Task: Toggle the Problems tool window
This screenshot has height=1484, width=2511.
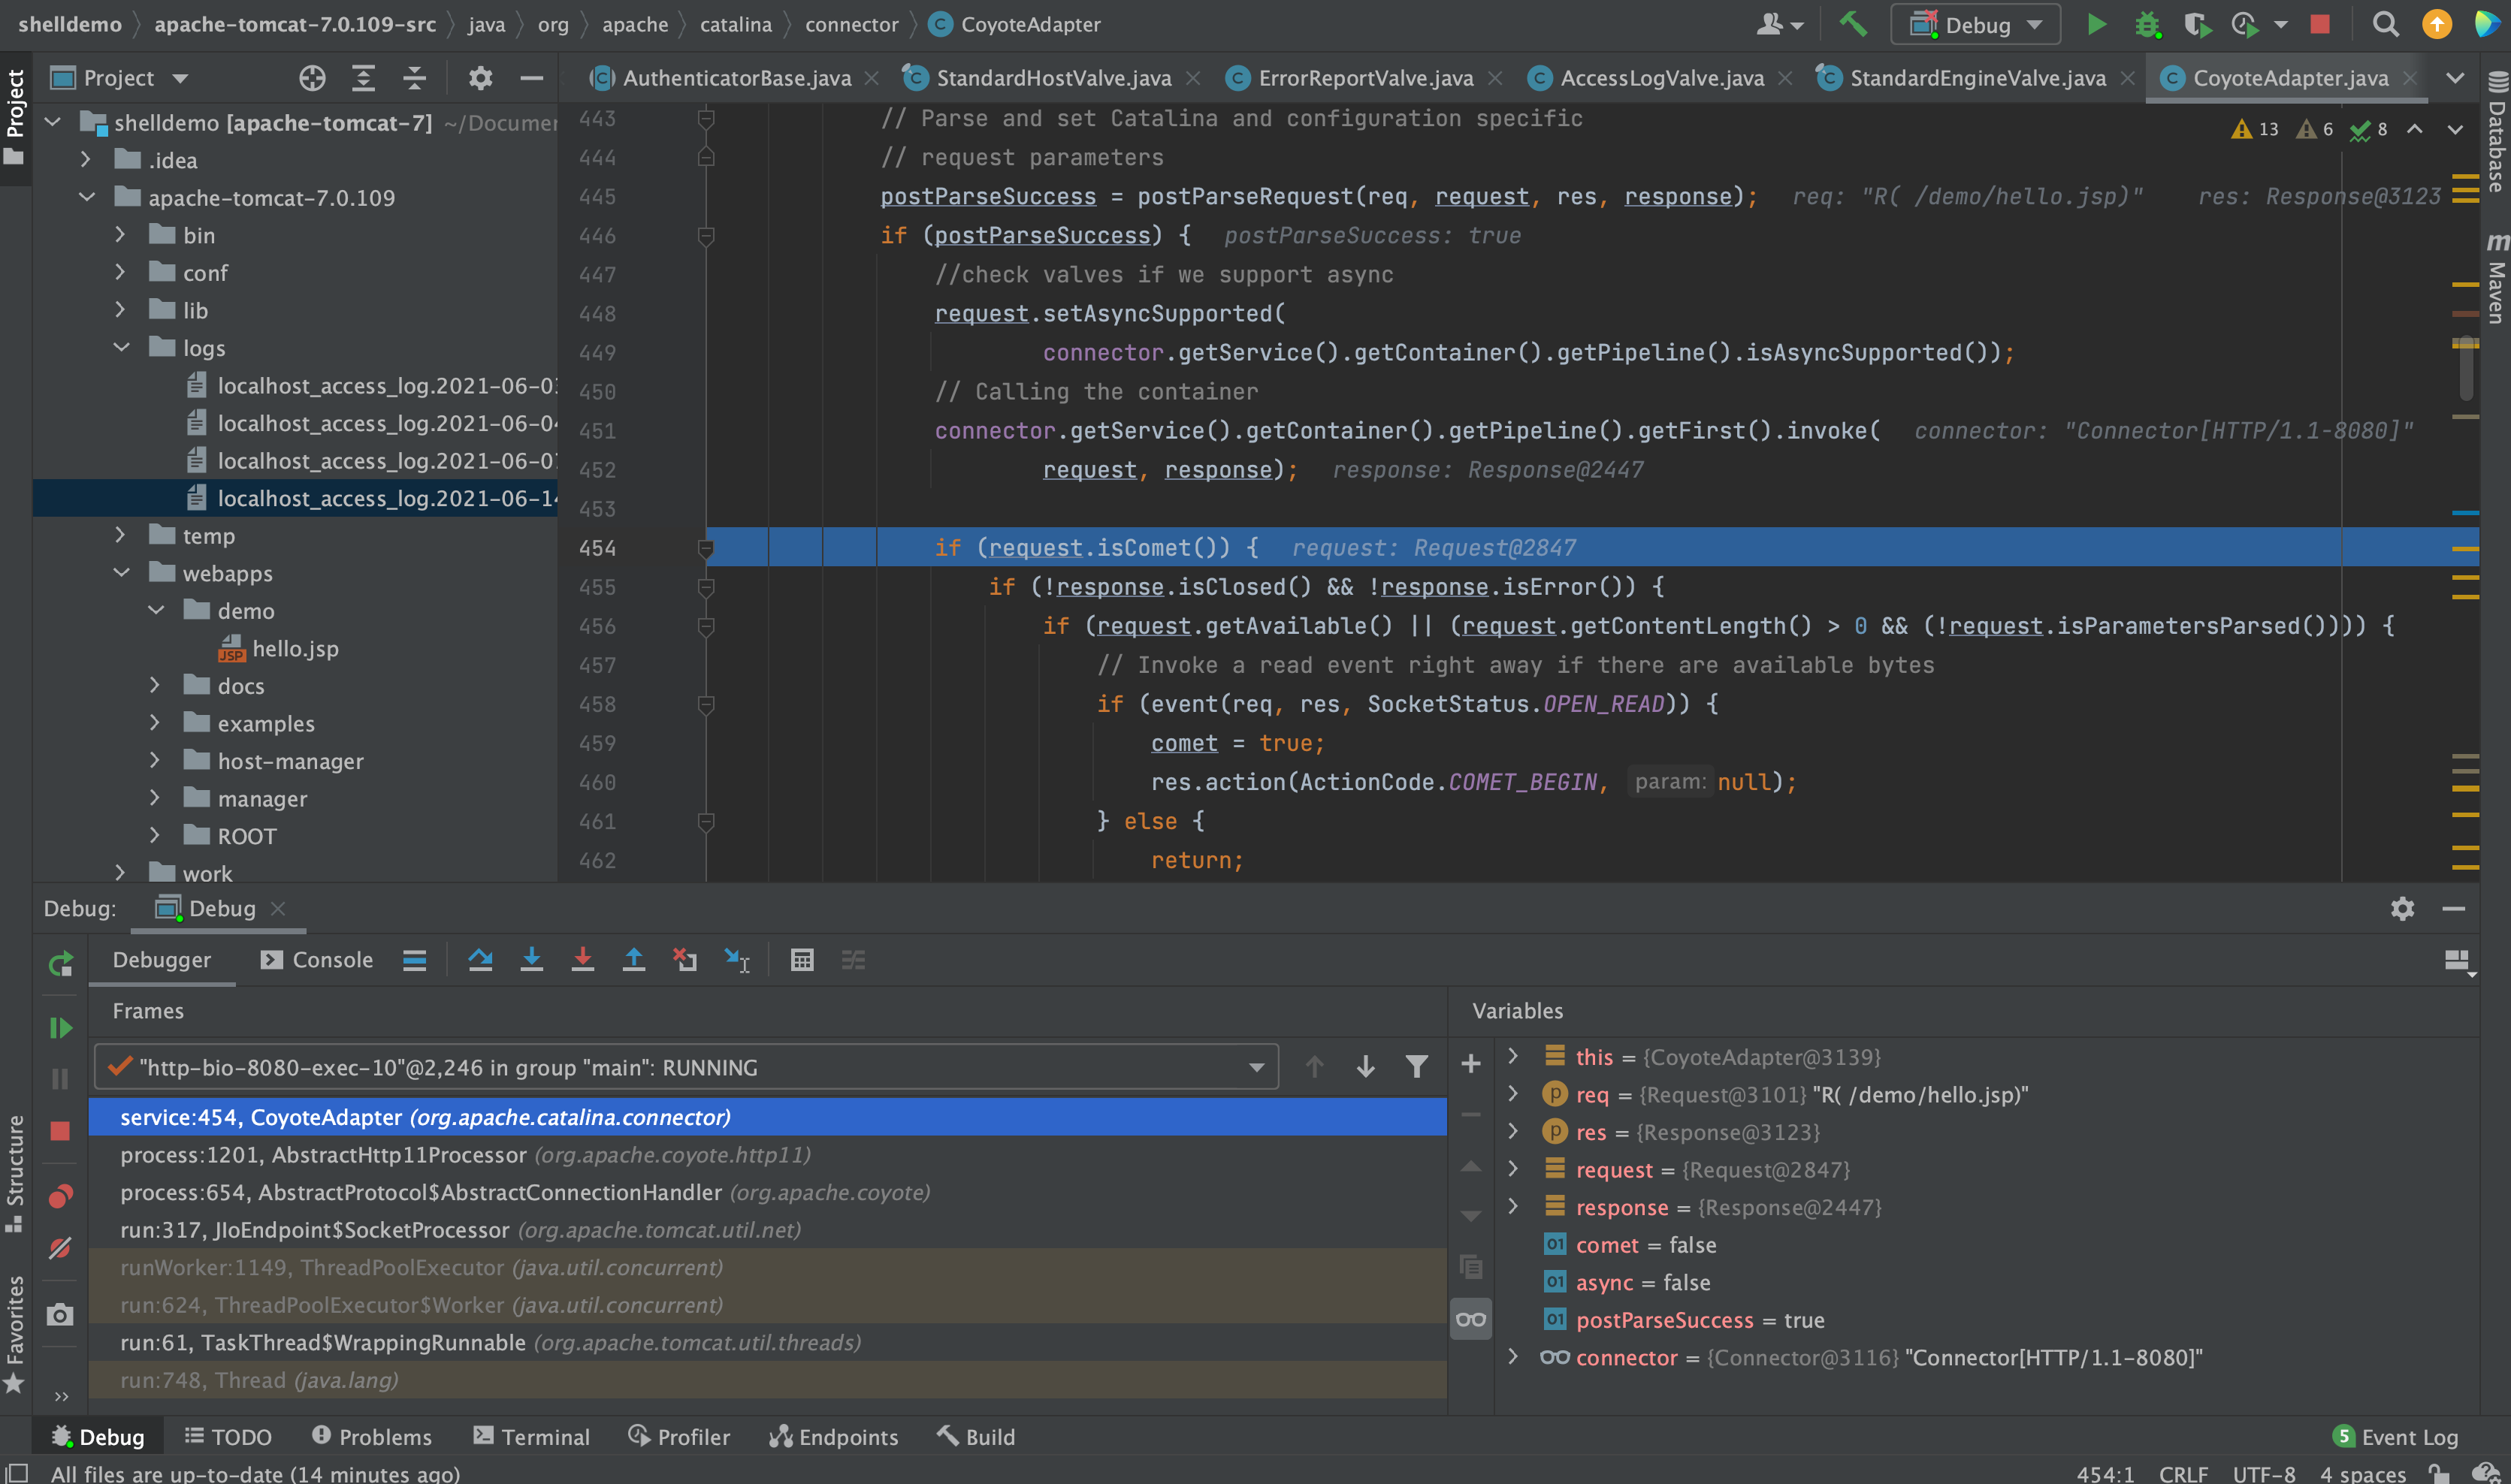Action: pos(371,1437)
